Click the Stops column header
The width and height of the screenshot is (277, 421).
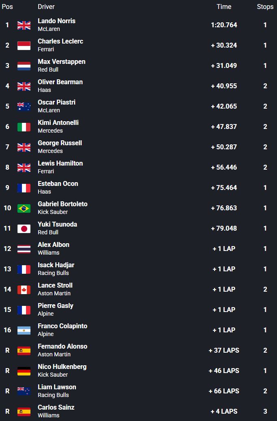(x=265, y=7)
